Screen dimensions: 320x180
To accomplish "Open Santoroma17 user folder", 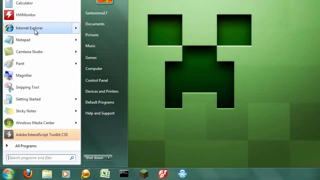I will click(x=96, y=13).
